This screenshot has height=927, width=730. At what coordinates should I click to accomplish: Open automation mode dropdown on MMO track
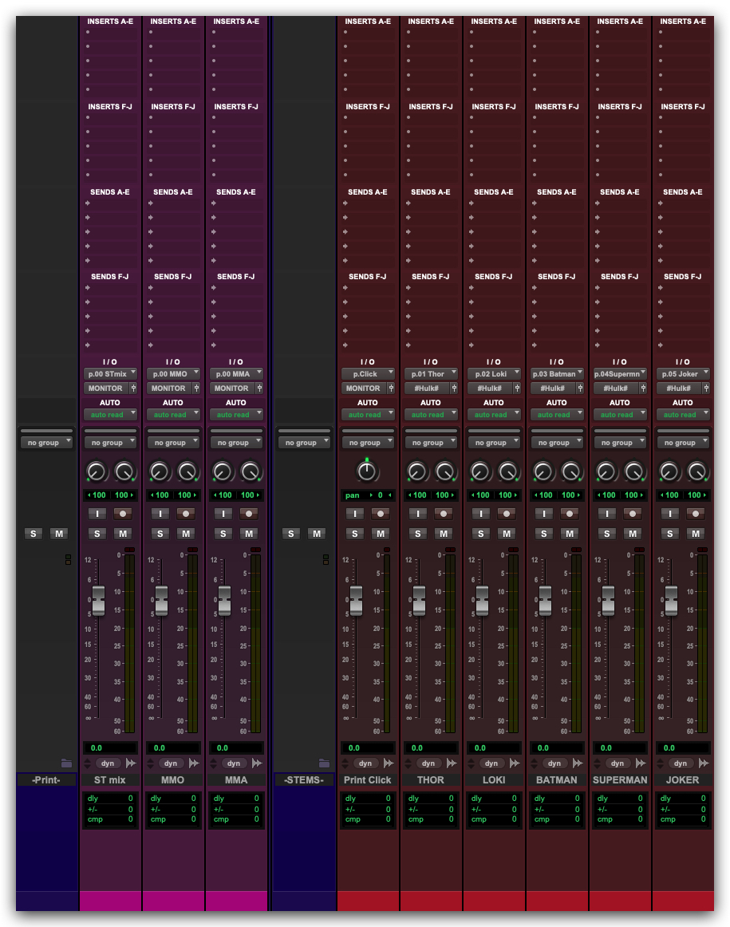(x=173, y=415)
